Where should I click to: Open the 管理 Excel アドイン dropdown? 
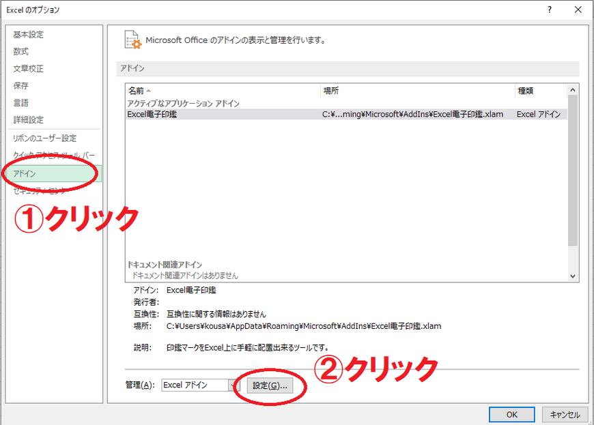pos(201,385)
